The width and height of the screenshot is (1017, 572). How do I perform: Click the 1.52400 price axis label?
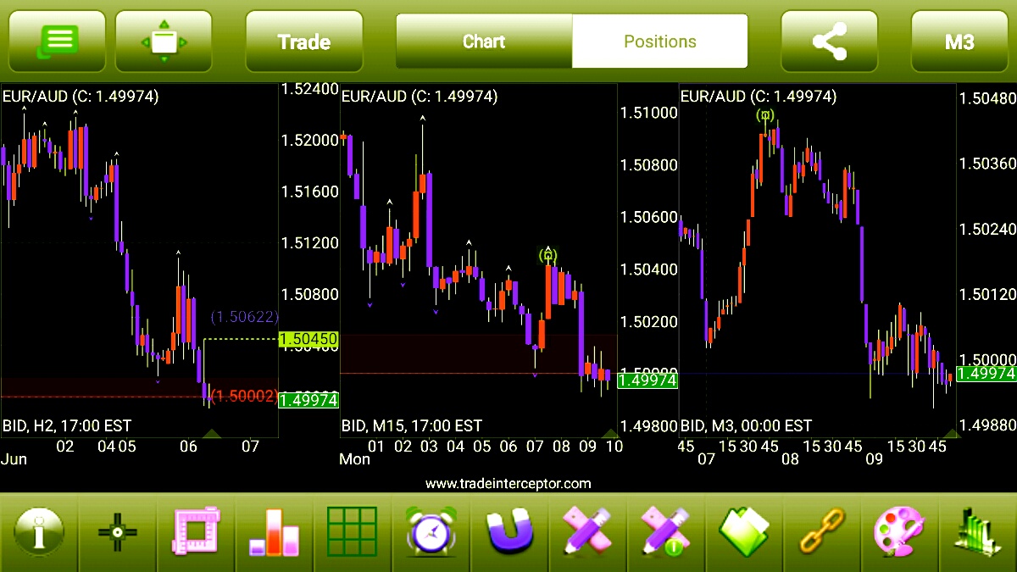(x=310, y=88)
